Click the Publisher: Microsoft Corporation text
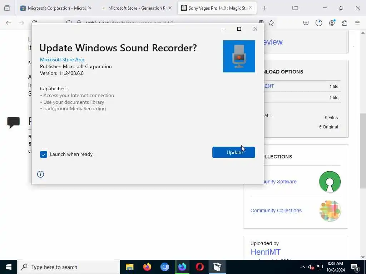Image resolution: width=366 pixels, height=274 pixels. click(76, 66)
